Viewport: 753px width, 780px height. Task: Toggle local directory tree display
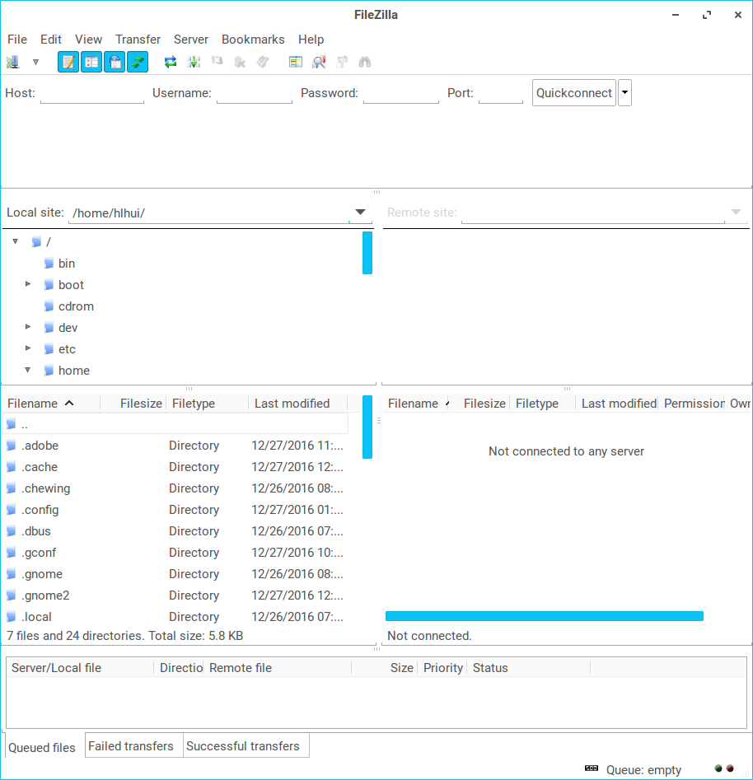(x=91, y=62)
